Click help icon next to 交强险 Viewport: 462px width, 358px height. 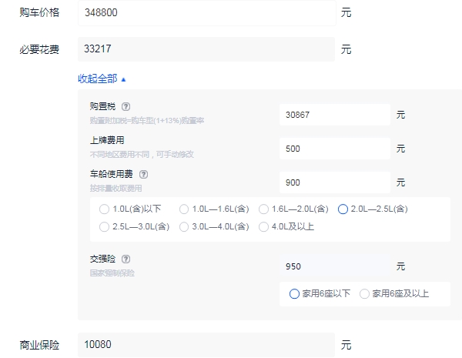pos(126,259)
